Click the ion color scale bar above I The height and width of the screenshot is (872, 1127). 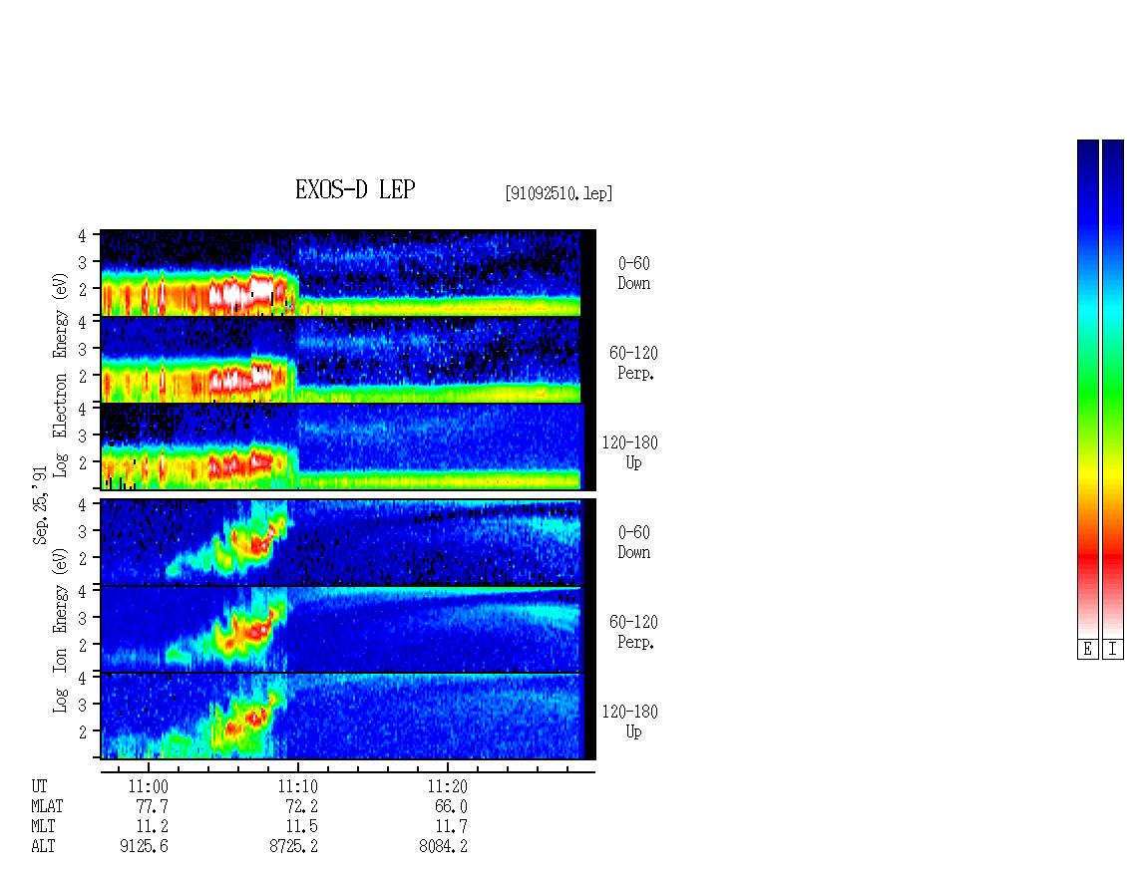coord(1113,389)
